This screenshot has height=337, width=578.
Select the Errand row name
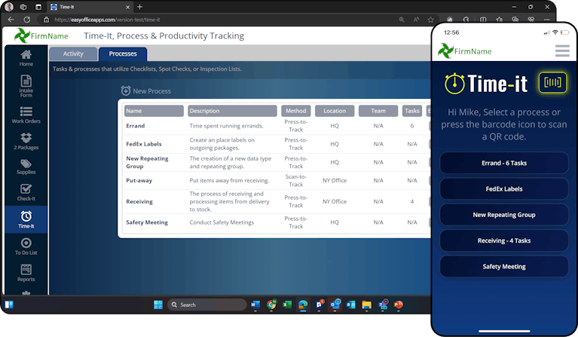(x=136, y=126)
